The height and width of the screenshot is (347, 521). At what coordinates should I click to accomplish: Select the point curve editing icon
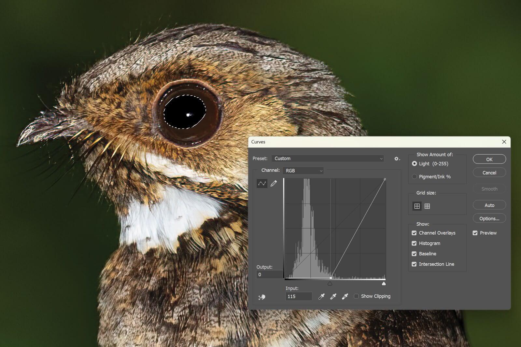point(262,183)
